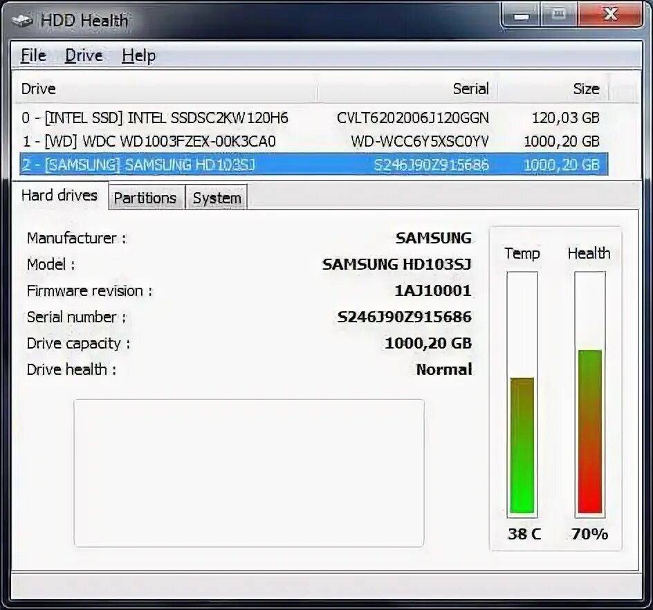653x610 pixels.
Task: Click the empty details box below Drive health
Action: (x=249, y=473)
